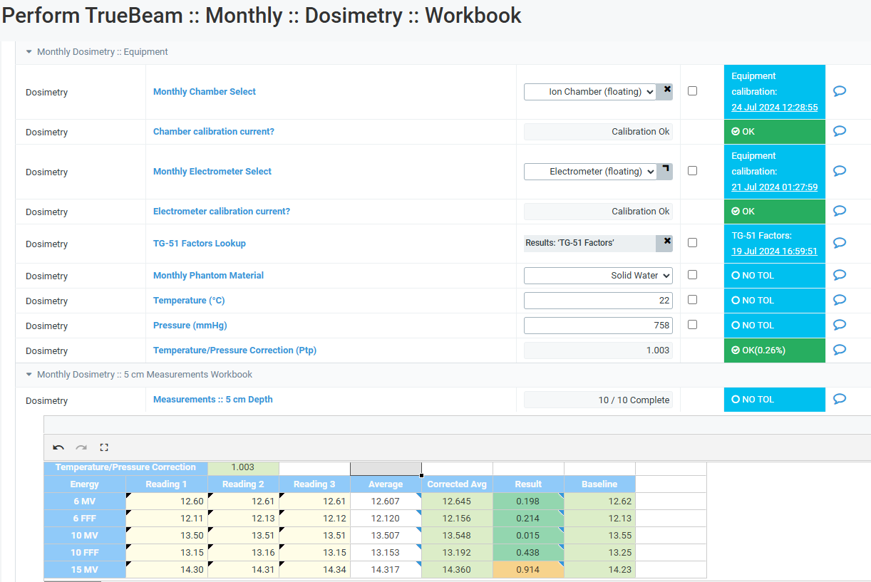This screenshot has height=582, width=871.
Task: Select the Temperature/Pressure Correction value cell 1.003
Action: (243, 467)
